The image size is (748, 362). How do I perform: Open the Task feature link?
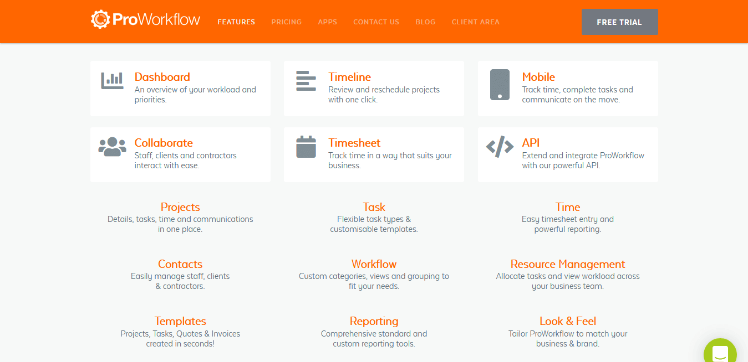pyautogui.click(x=374, y=207)
